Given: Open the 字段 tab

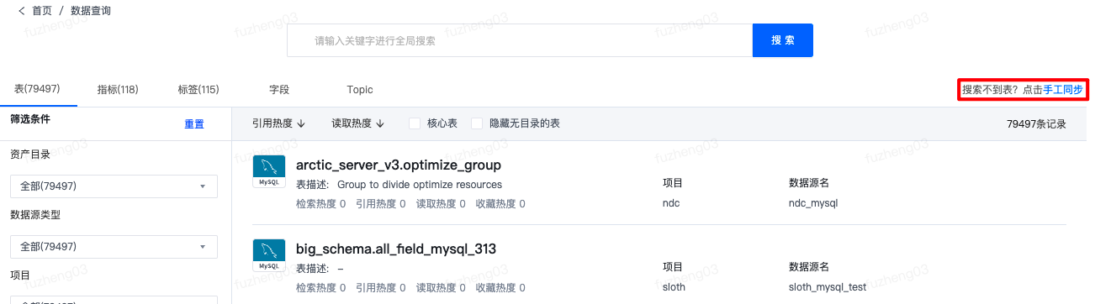Looking at the screenshot, I should pos(279,90).
